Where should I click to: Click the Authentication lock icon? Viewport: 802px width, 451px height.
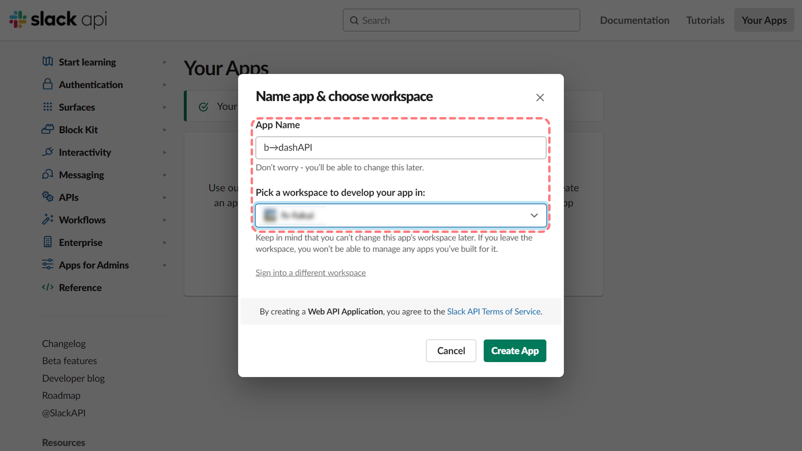click(48, 84)
